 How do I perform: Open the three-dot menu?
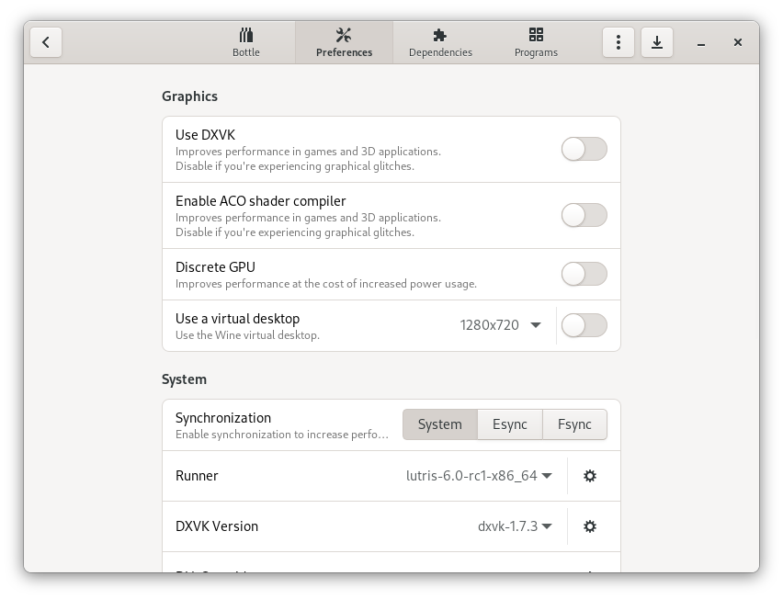[618, 41]
